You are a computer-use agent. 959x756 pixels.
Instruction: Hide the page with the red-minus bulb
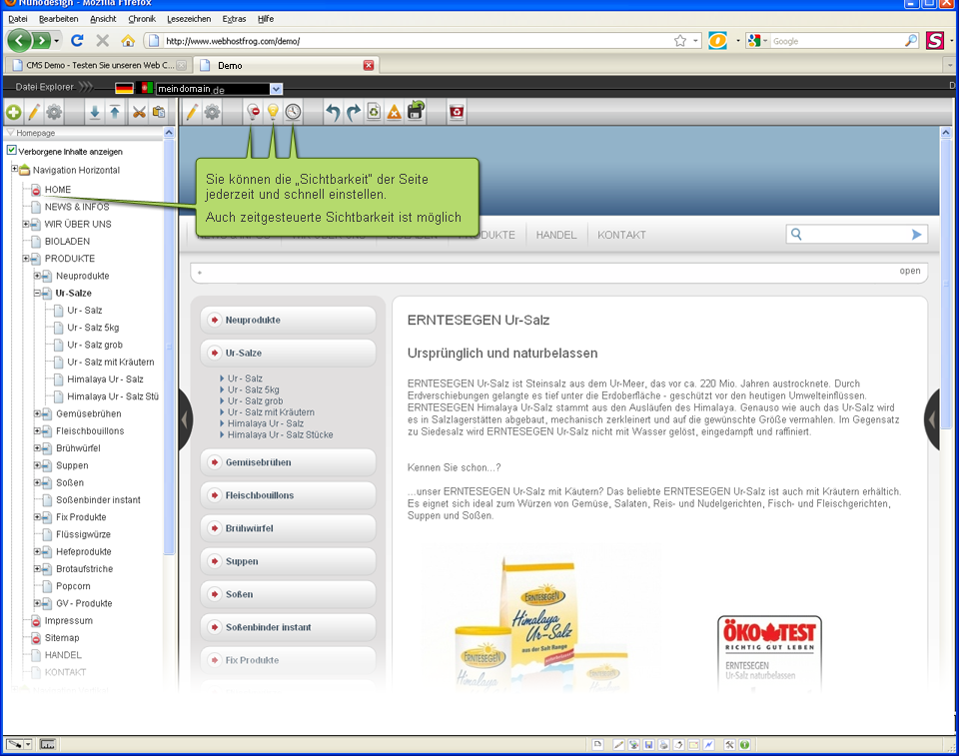253,112
